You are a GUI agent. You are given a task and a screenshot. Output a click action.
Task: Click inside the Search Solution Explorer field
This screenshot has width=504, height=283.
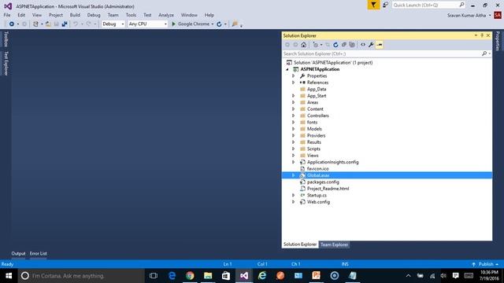(381, 53)
